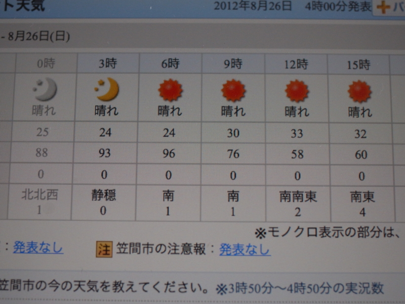Click wind direction 南 under 9時

233,197
